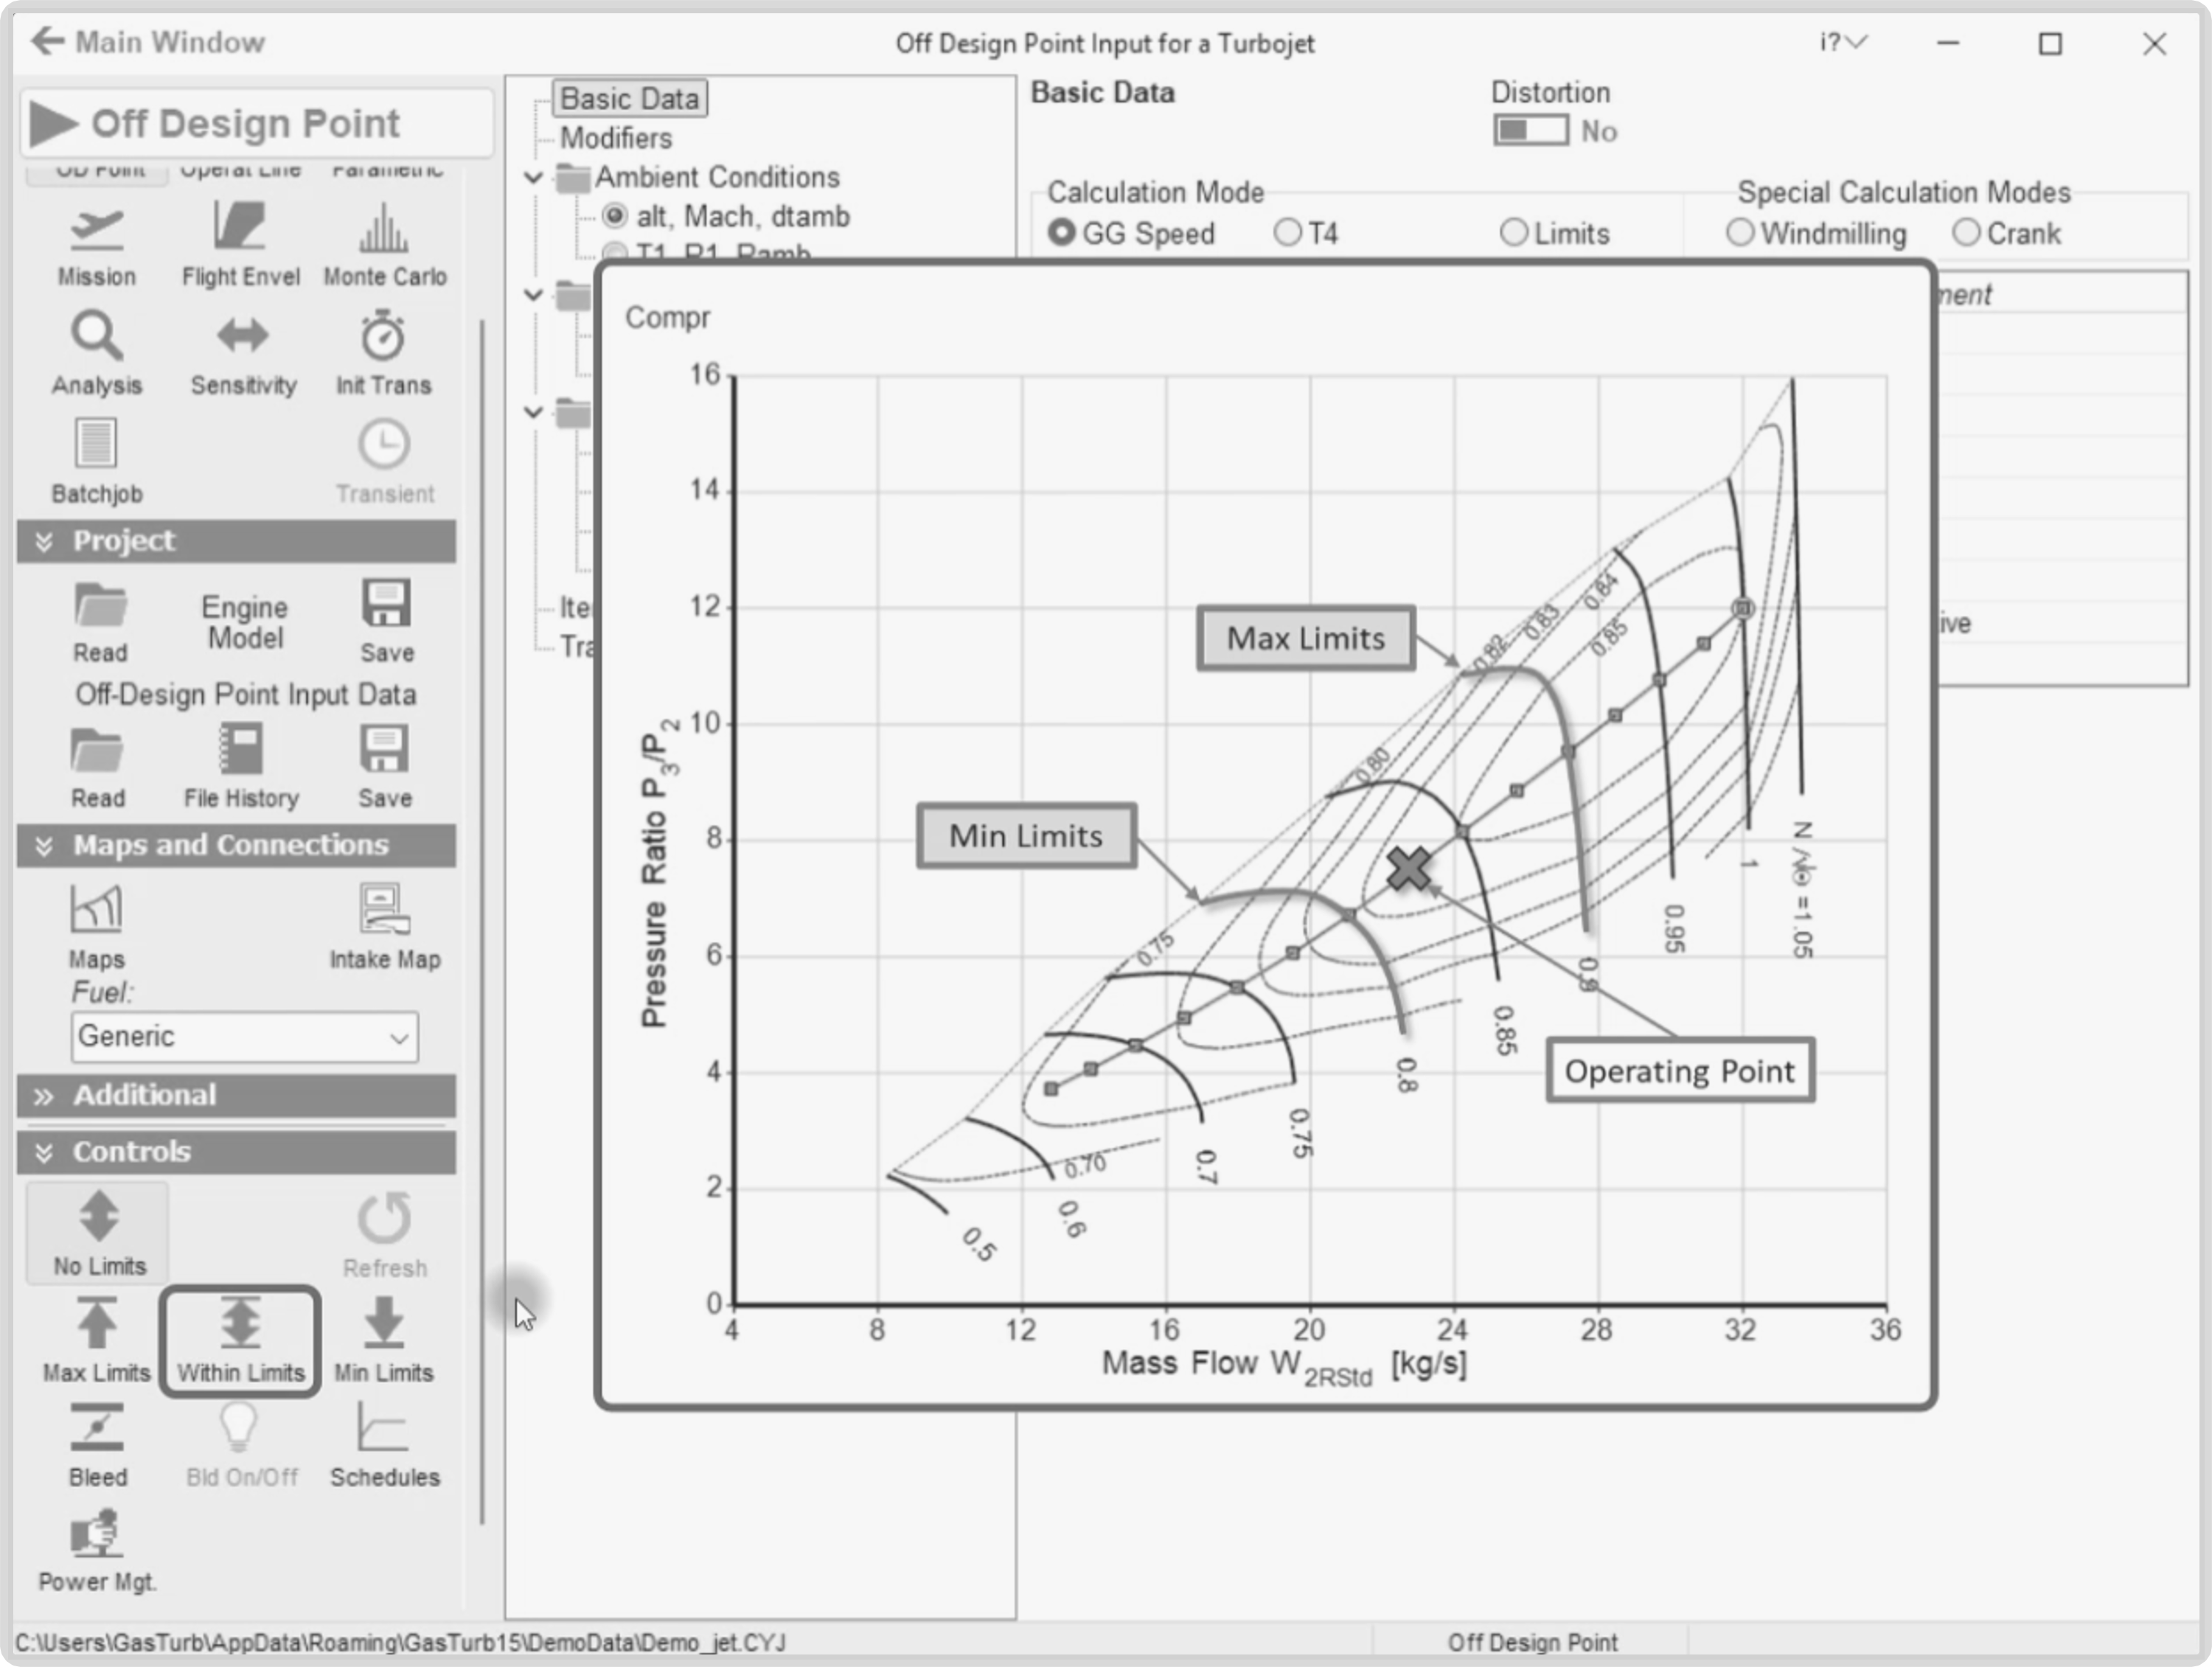Open the Flight Envel tool
This screenshot has width=2212, height=1667.
click(240, 245)
